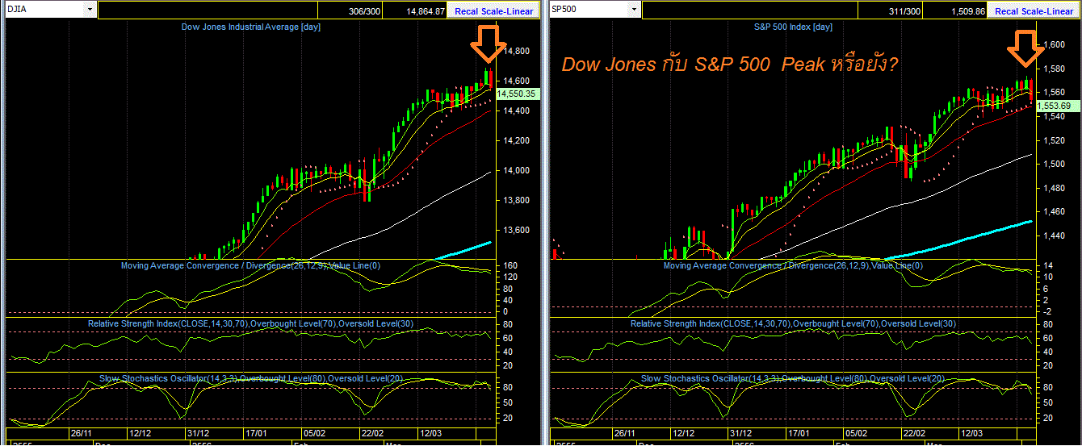
Task: Click the 14,200 price axis label
Action: (x=515, y=140)
